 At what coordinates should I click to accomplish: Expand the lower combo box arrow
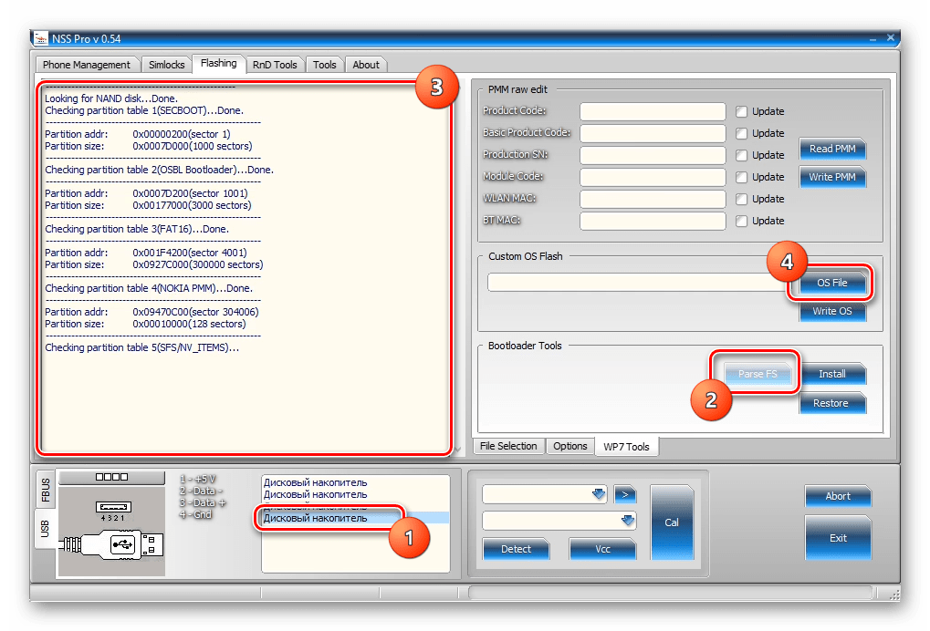[628, 521]
